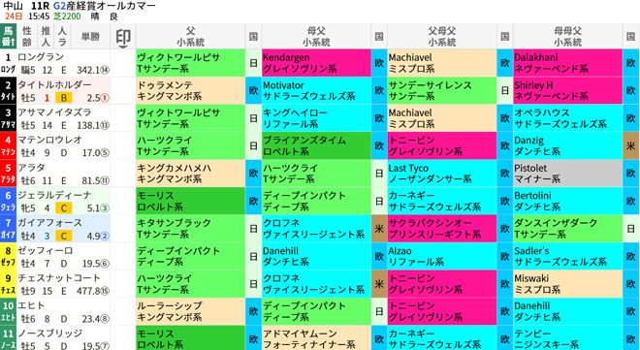640x350 pixels.
Task: Click the pink Kendargen グレイゾヴリン系 cell
Action: point(316,63)
